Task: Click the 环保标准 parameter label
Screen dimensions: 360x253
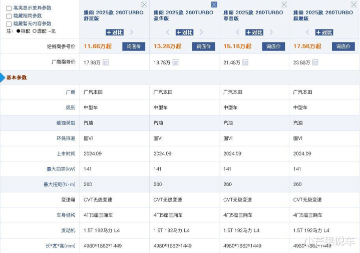Action: [66, 138]
